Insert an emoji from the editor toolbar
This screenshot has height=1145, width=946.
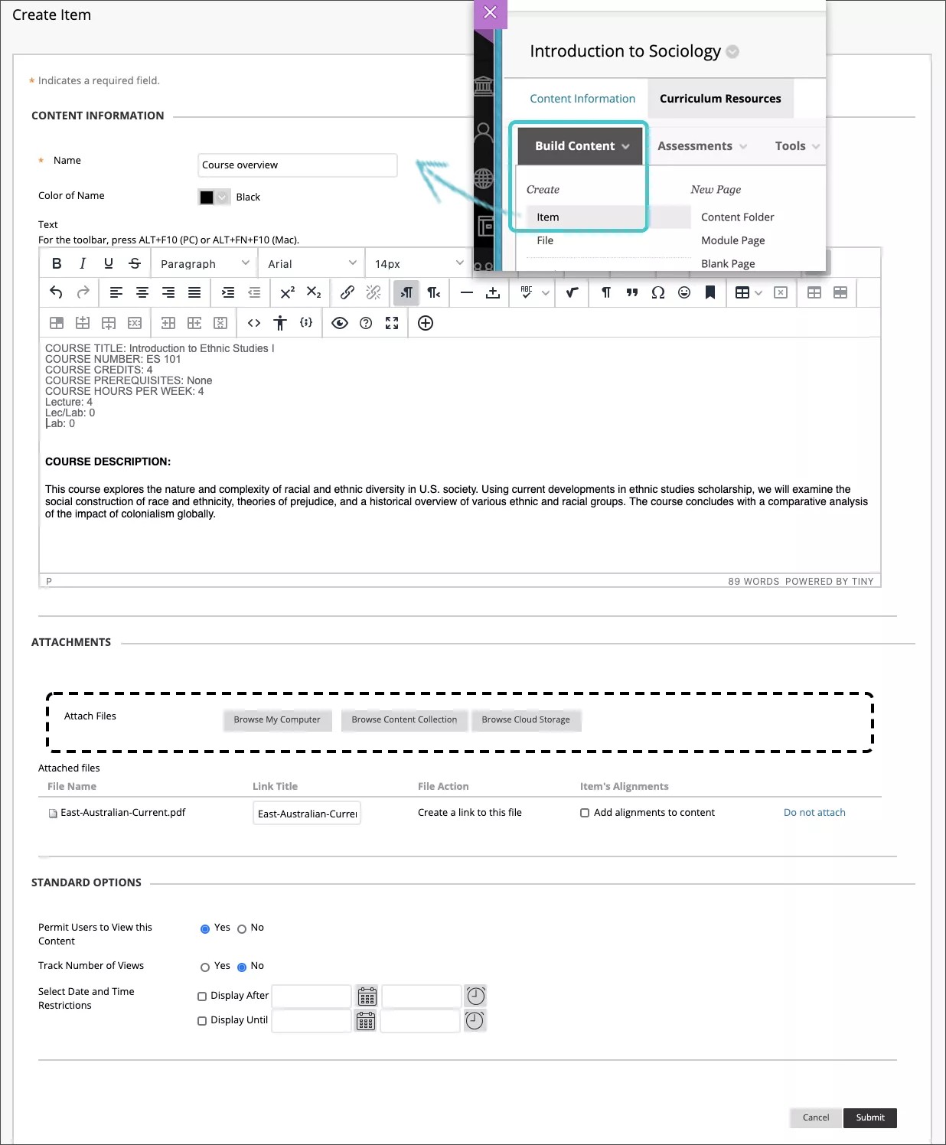(x=683, y=292)
